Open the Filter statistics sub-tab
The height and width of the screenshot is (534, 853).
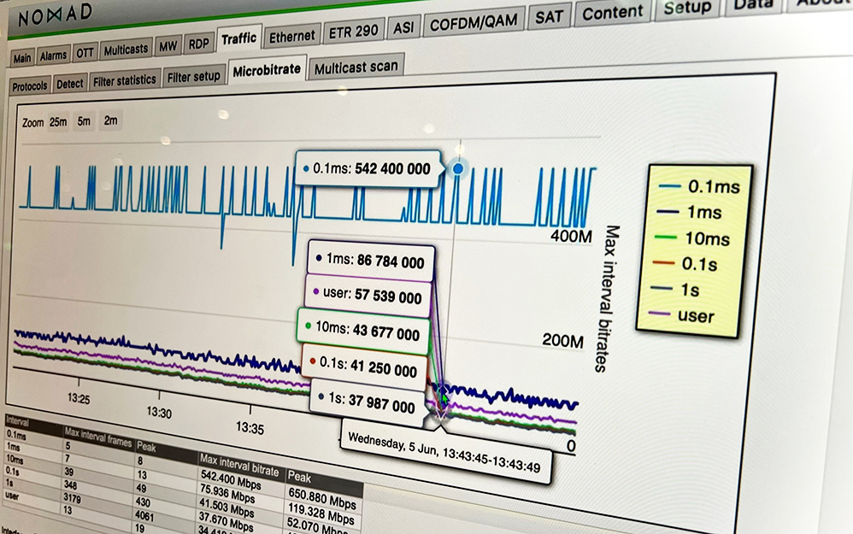[x=125, y=80]
